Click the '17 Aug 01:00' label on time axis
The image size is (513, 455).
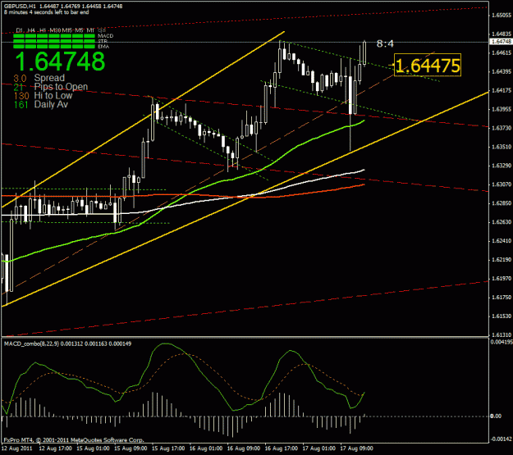[318, 448]
